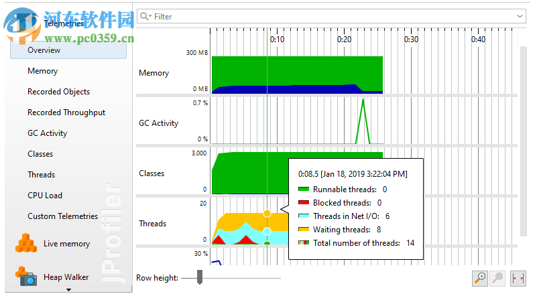The image size is (541, 296).
Task: Click the scale to fit window button
Action: pyautogui.click(x=518, y=278)
